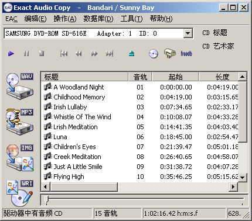Select track Childhood Memory
The width and height of the screenshot is (252, 221).
pos(79,97)
